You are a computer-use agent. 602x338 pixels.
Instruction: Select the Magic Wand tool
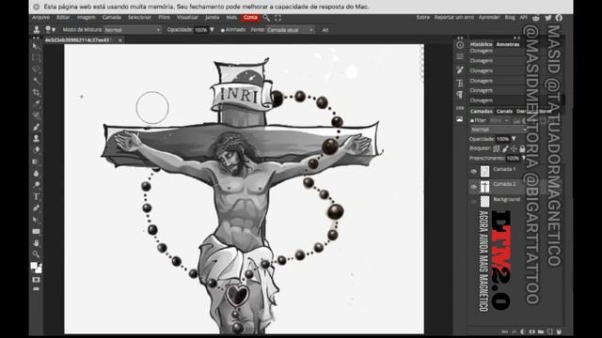pyautogui.click(x=36, y=81)
